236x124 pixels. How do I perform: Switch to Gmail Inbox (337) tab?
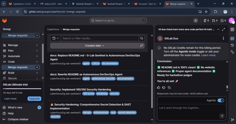(53, 4)
